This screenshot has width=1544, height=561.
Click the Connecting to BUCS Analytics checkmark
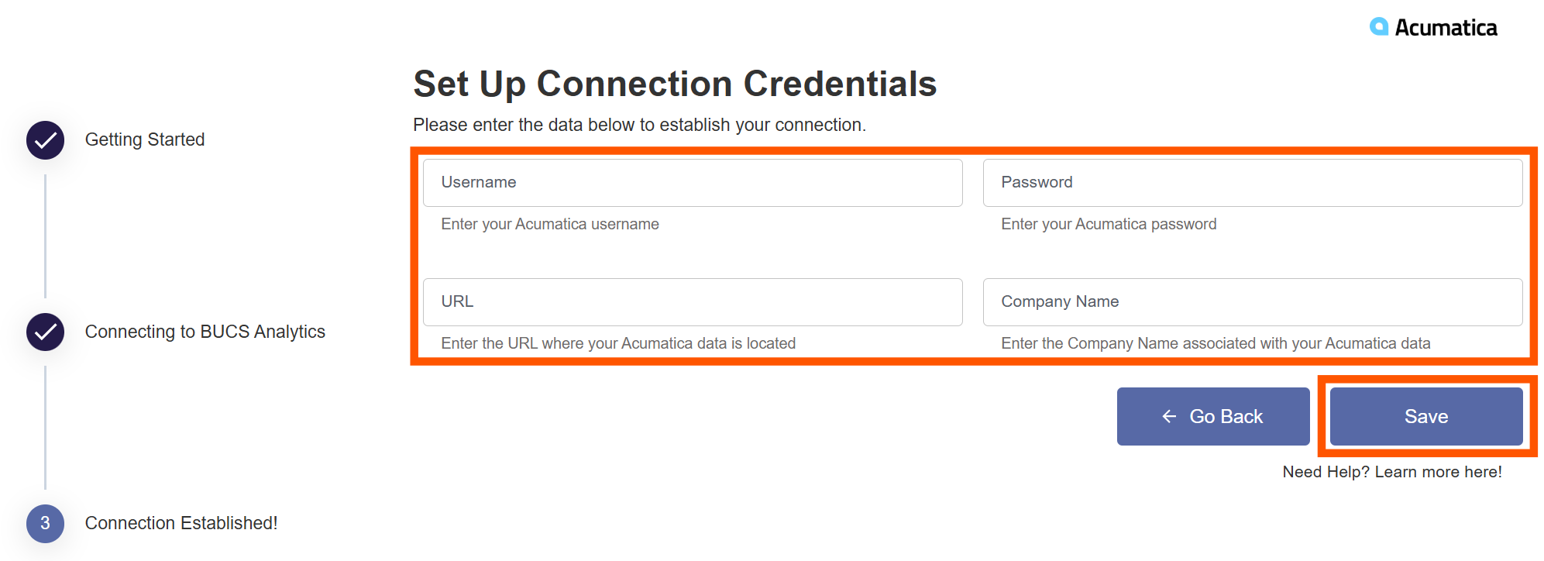(x=45, y=332)
